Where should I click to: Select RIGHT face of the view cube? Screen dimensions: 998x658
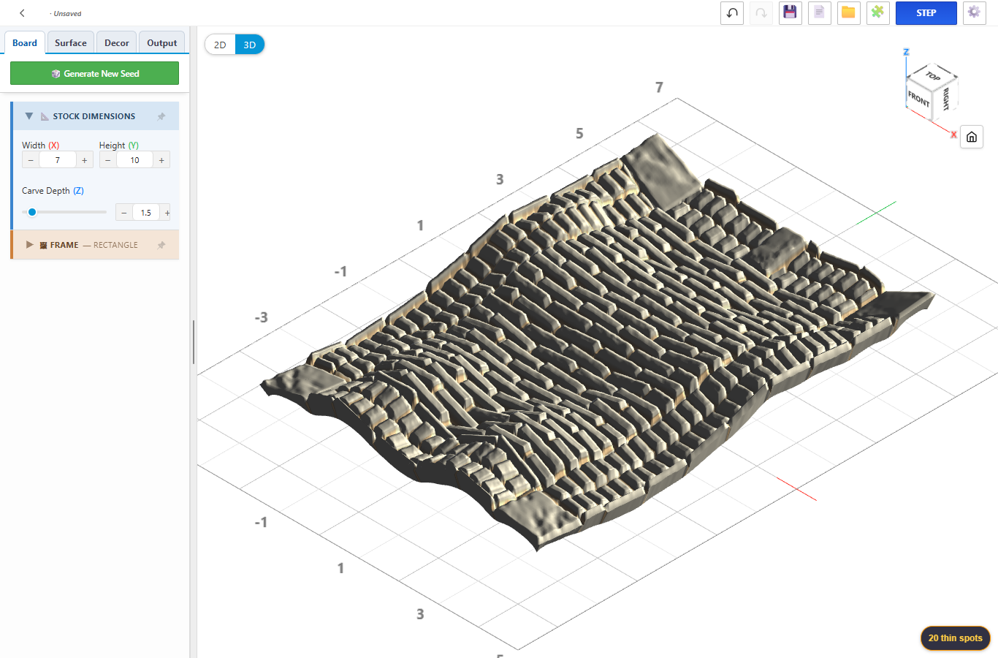945,98
